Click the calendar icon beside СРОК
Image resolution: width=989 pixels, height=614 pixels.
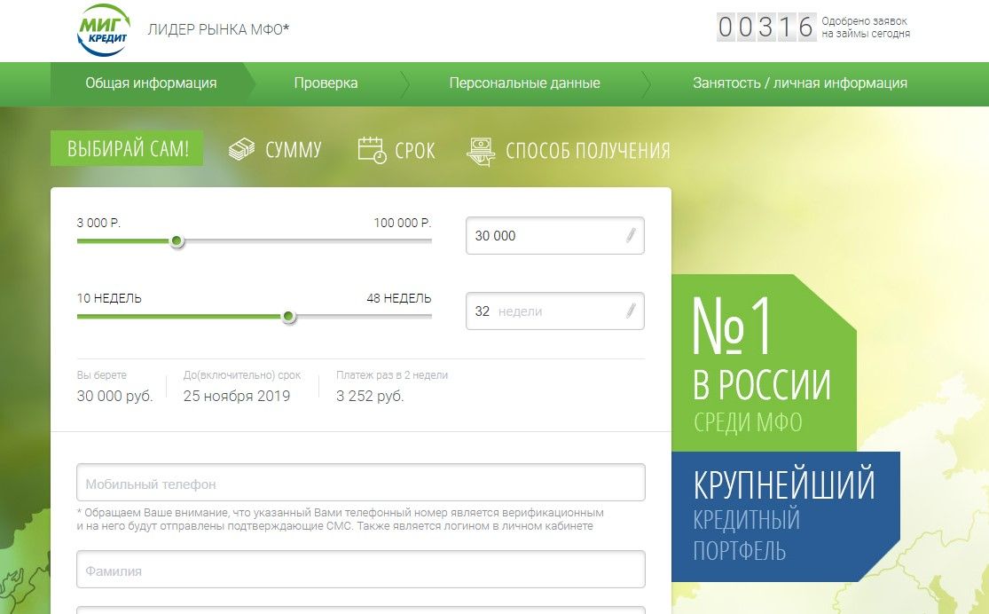click(x=373, y=150)
